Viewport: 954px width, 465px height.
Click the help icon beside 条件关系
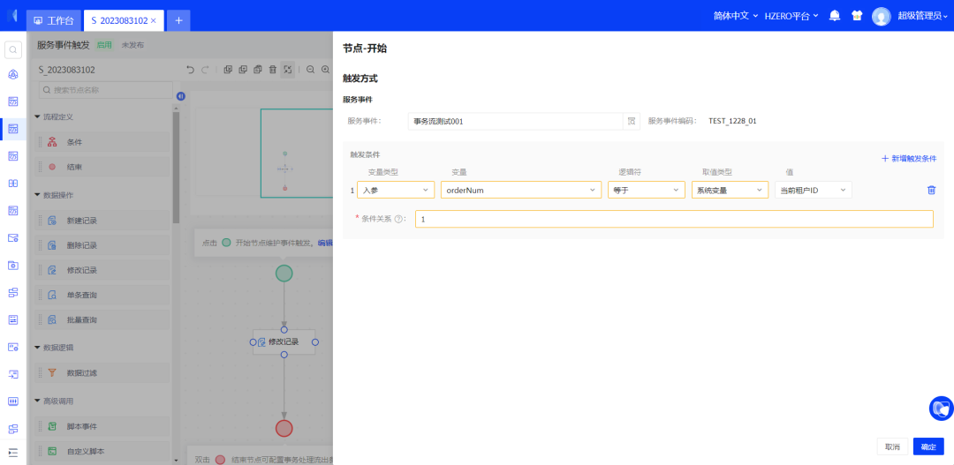click(x=398, y=219)
